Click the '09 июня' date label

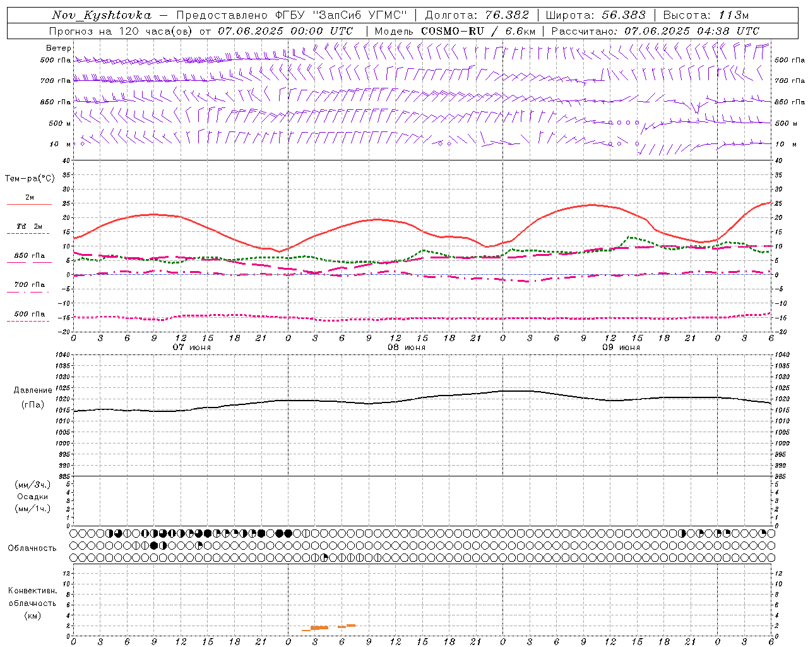621,348
